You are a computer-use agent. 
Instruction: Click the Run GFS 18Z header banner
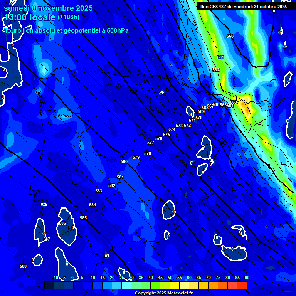[x=244, y=7]
